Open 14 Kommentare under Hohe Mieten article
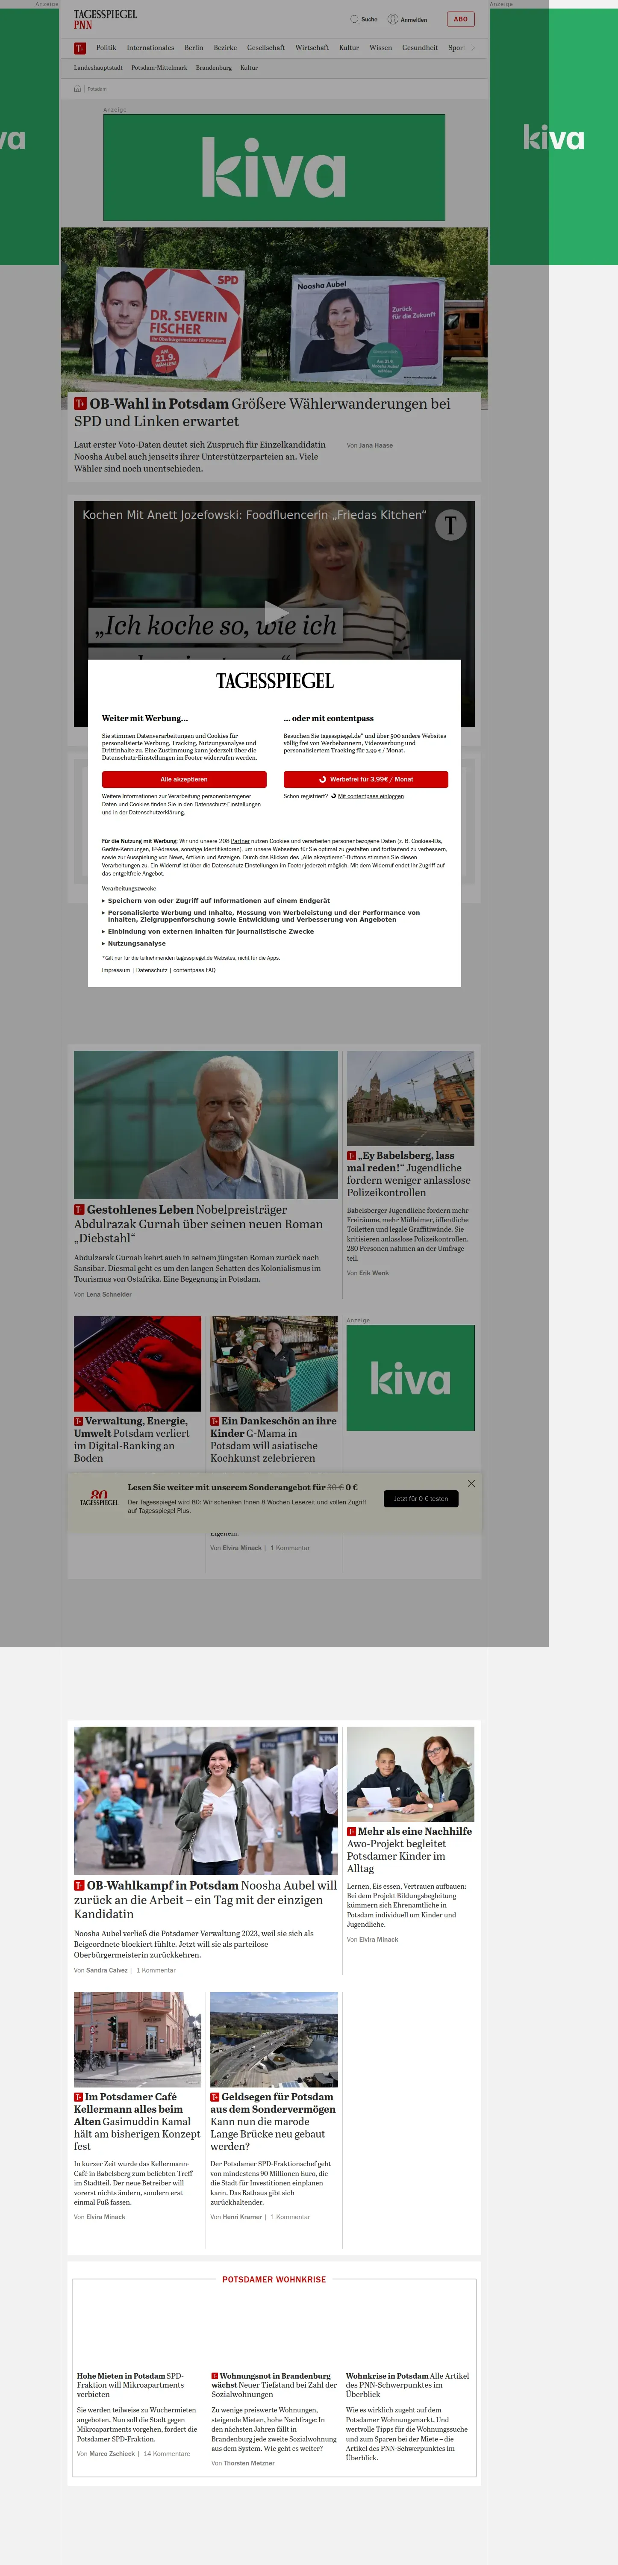Image resolution: width=618 pixels, height=2565 pixels. point(166,2453)
